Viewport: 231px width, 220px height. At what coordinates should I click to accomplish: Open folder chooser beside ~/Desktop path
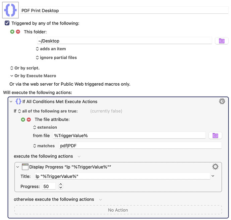tap(221, 41)
